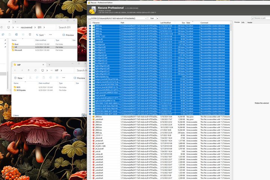Click the Copy icon in EFI window toolbar
This screenshot has height=180, width=270.
pyautogui.click(x=3, y=34)
